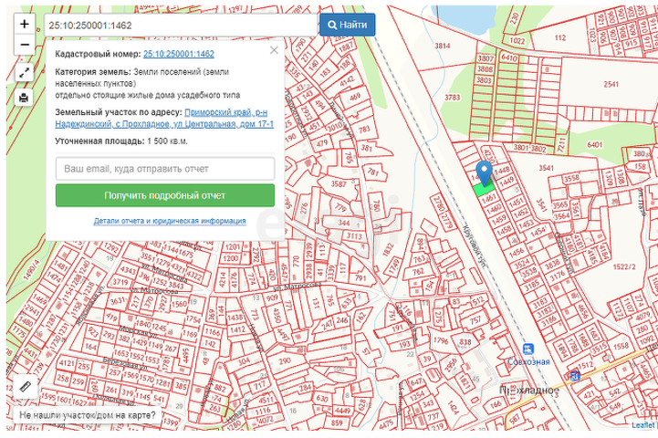658x438 pixels.
Task: Click the Получить подробный отчет button
Action: pyautogui.click(x=164, y=195)
